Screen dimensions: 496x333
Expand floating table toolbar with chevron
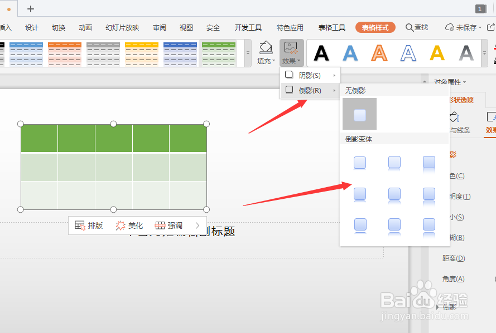click(198, 226)
